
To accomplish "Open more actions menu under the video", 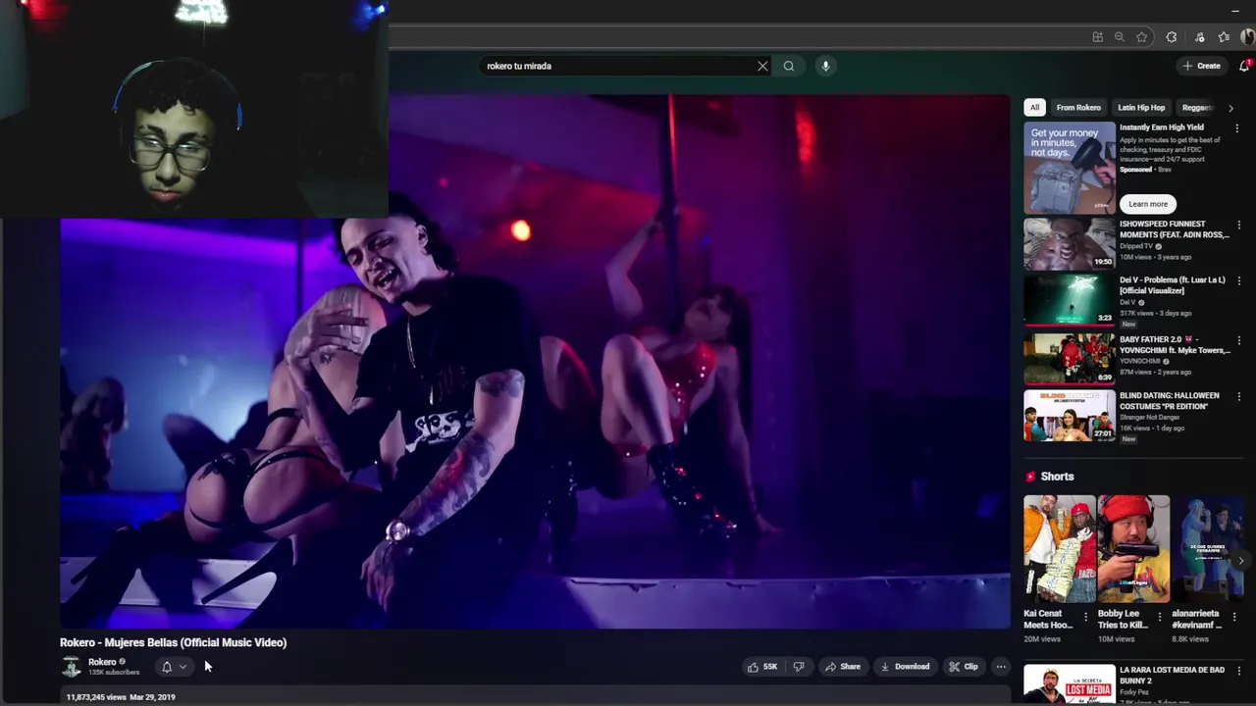I will pyautogui.click(x=1001, y=667).
